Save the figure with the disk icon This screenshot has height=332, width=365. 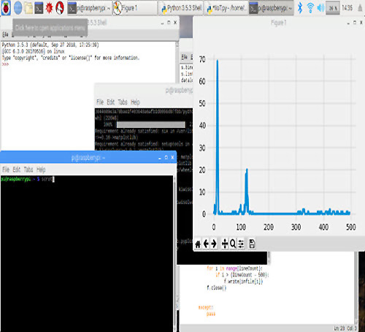pyautogui.click(x=252, y=244)
